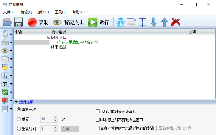The image size is (216, 135).
Task: Open the 工具(T) menu
Action: coord(60,12)
